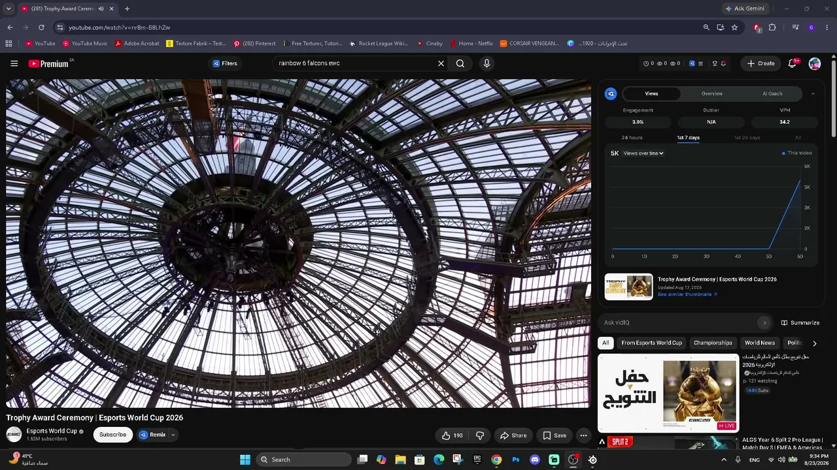Click the Ask vidIQ input field

tap(678, 322)
